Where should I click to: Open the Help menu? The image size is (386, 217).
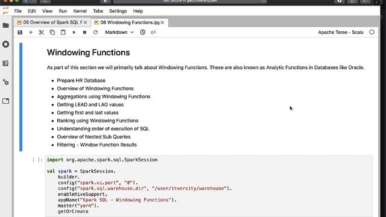138,11
